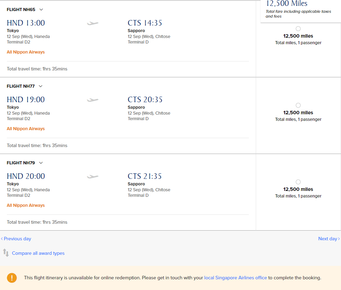Choose the 12,500 miles radio for flight NH79
This screenshot has width=341, height=290.
[298, 182]
